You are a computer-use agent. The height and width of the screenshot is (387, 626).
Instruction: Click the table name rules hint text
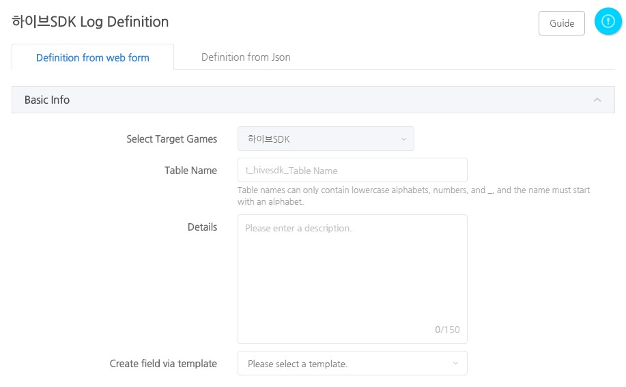(x=414, y=196)
